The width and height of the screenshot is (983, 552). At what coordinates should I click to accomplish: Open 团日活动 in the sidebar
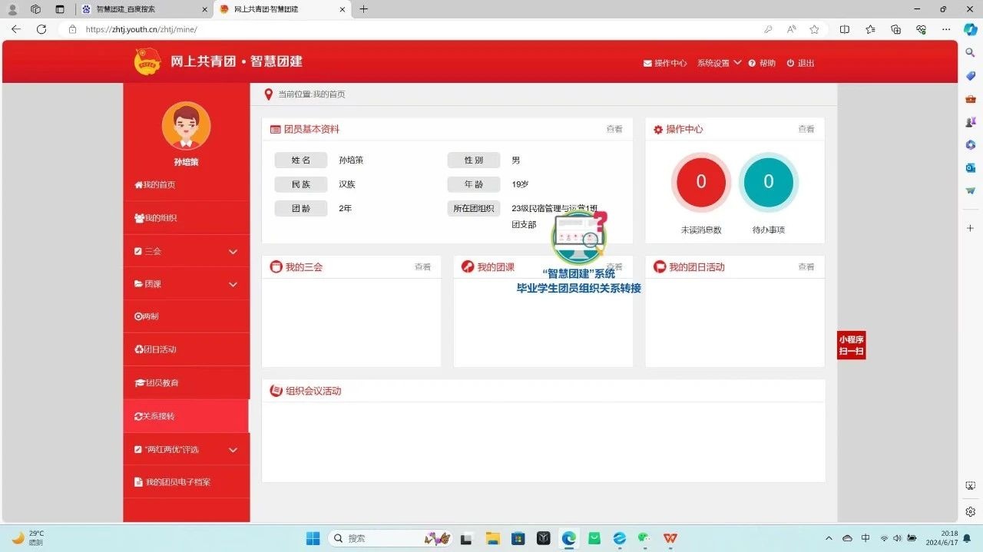[155, 349]
